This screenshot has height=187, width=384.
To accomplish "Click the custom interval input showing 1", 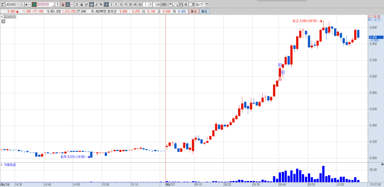I will [146, 5].
